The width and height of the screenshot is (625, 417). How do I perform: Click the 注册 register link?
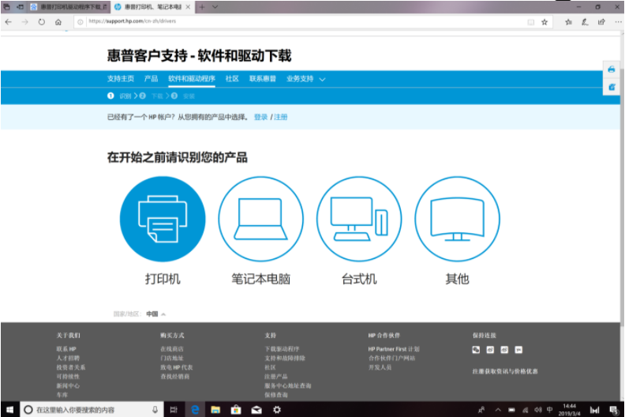(281, 117)
